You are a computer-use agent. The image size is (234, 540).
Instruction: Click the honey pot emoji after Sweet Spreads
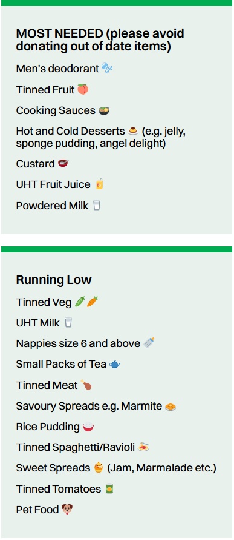coord(99,468)
